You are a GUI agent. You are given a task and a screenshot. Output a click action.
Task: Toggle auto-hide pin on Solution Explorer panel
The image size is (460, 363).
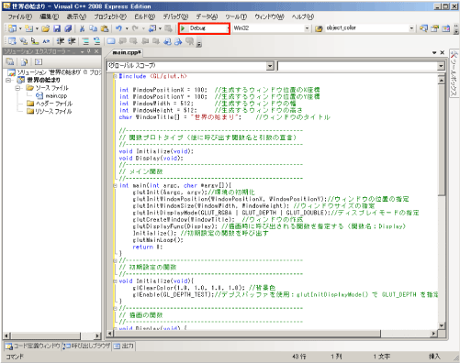click(89, 51)
